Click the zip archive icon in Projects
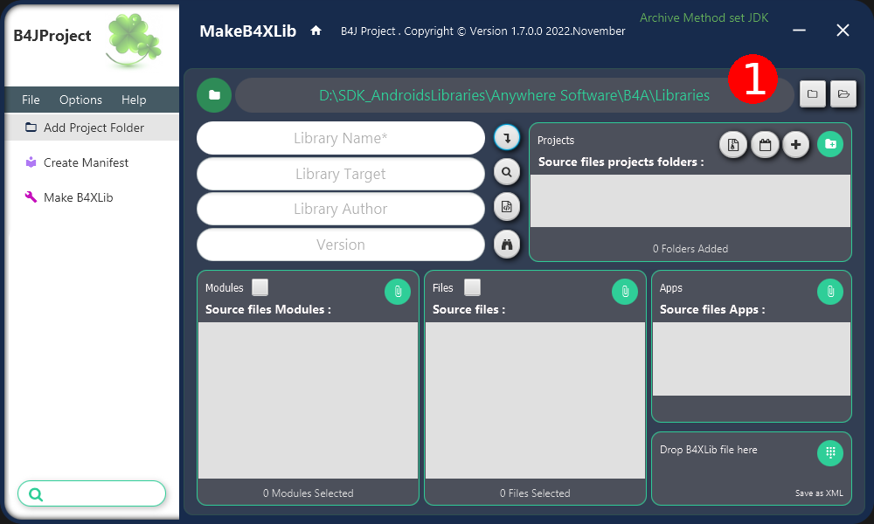The height and width of the screenshot is (524, 874). coord(733,145)
